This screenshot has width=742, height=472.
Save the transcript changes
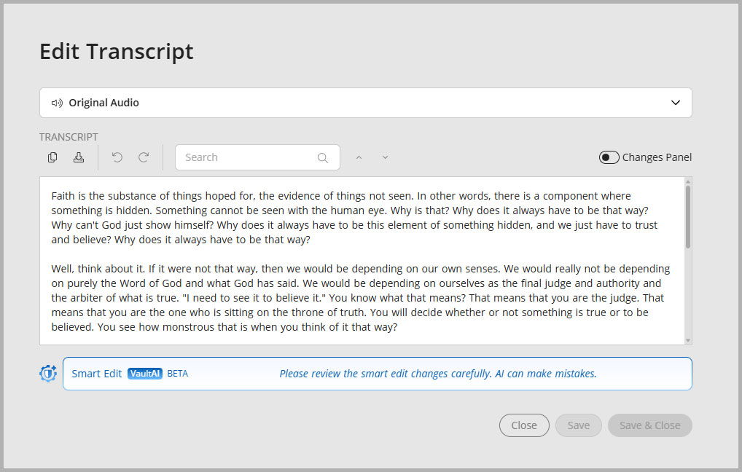tap(578, 425)
